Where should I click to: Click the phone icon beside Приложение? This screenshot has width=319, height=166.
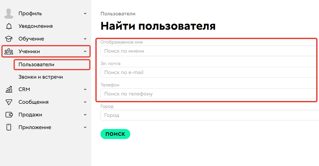[8, 127]
